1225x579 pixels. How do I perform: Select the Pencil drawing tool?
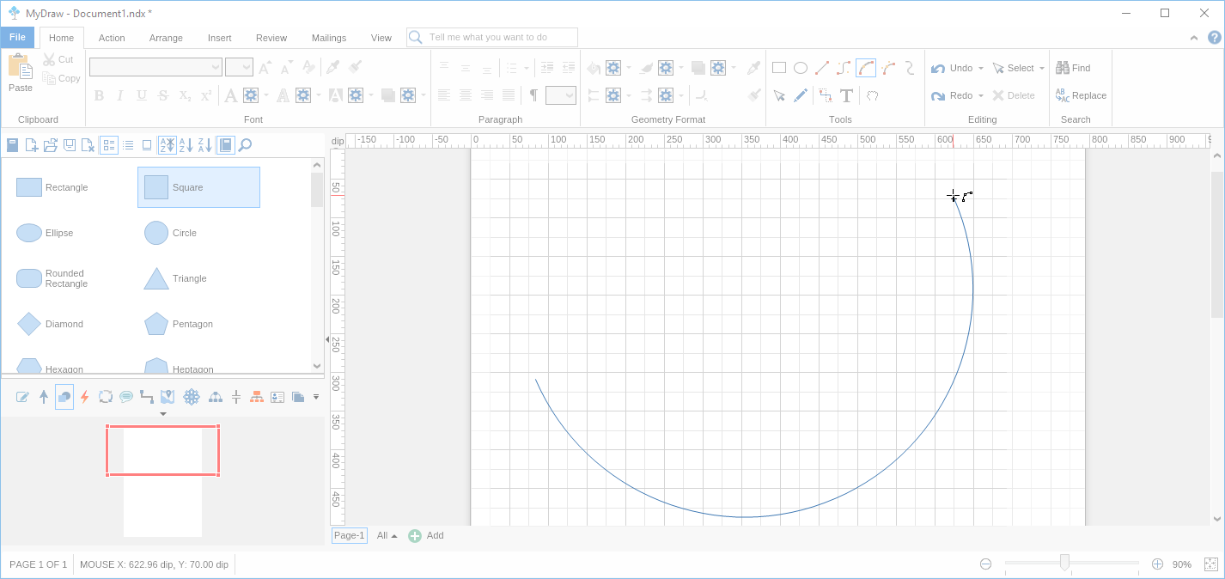click(801, 95)
